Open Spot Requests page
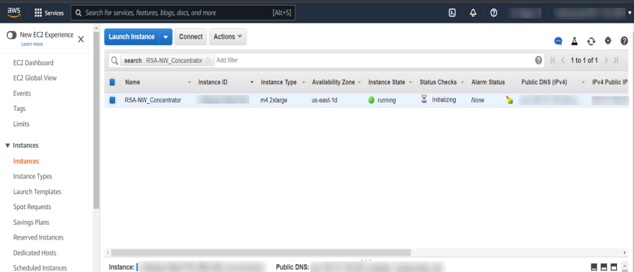This screenshot has width=634, height=272. (32, 207)
